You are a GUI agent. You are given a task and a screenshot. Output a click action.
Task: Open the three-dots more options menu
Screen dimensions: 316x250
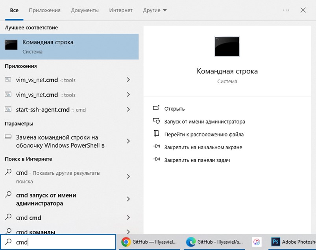coord(286,10)
